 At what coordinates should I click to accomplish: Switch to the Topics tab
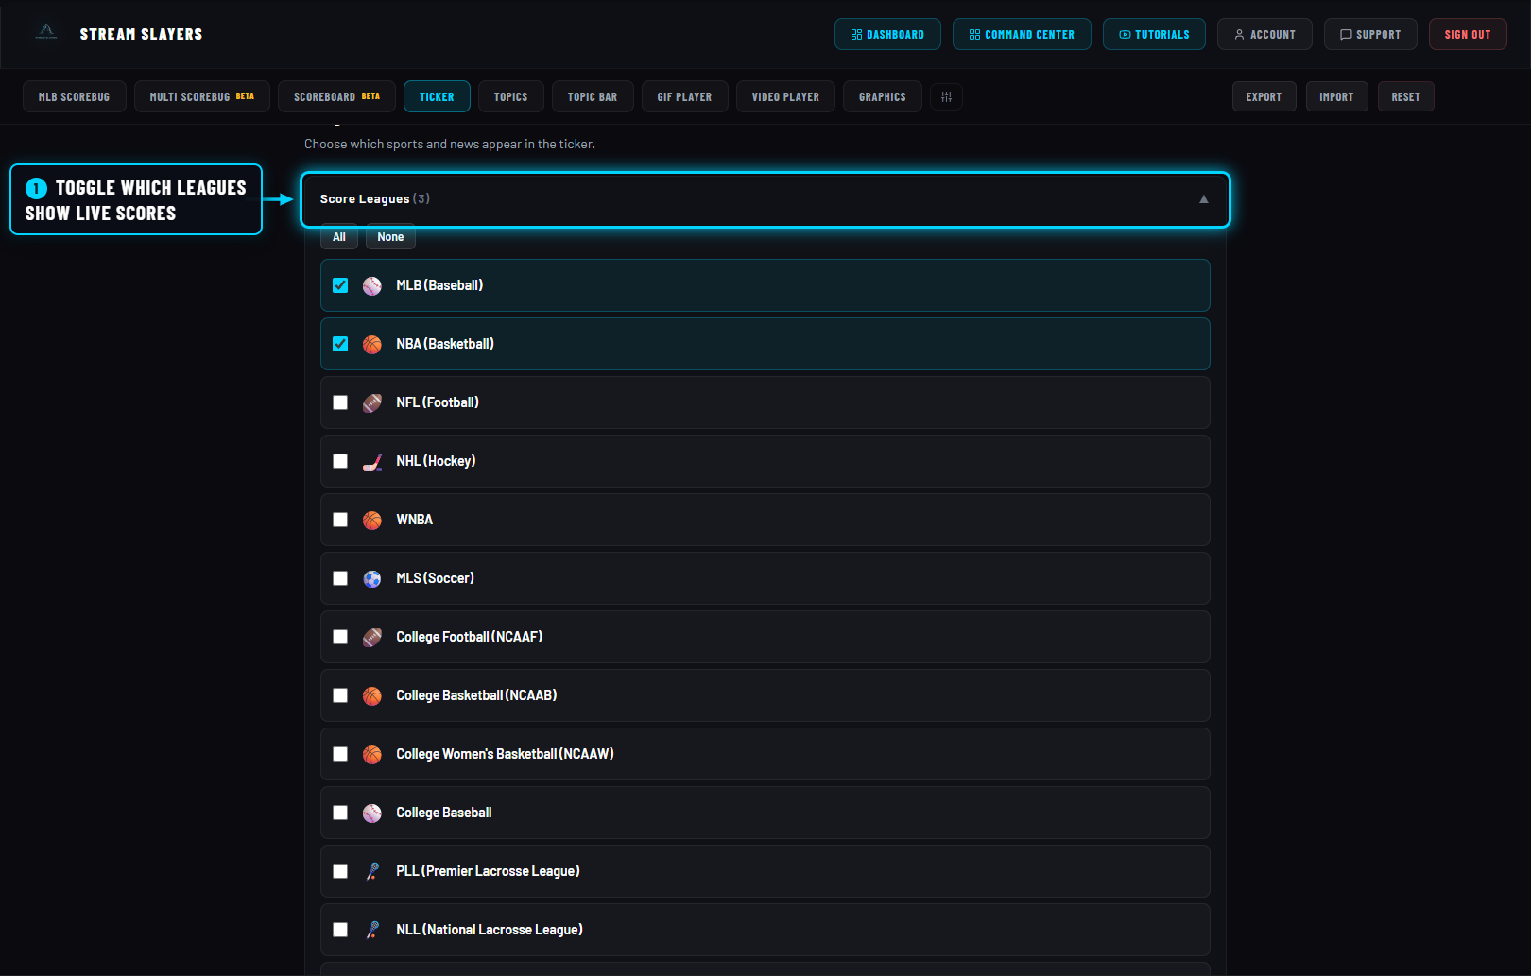click(x=510, y=97)
